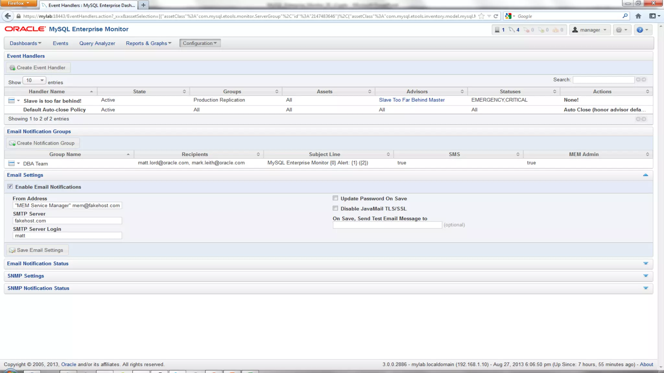Sort by Statuses column
This screenshot has width=664, height=373.
tap(514, 92)
